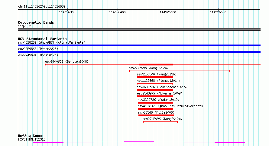Select the first esv2745094 (Wong2012b) label
The height and width of the screenshot is (146, 269).
click(x=38, y=55)
